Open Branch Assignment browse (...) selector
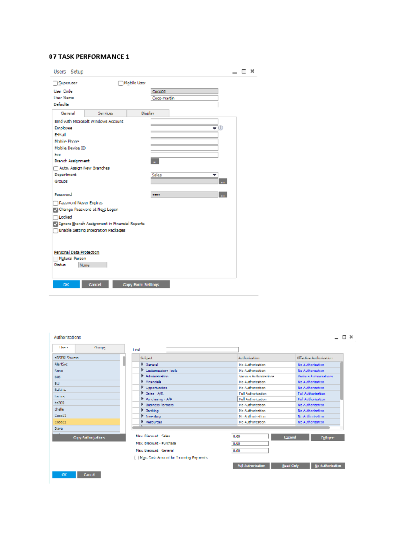Viewport: 416px width, 539px height. [x=155, y=161]
